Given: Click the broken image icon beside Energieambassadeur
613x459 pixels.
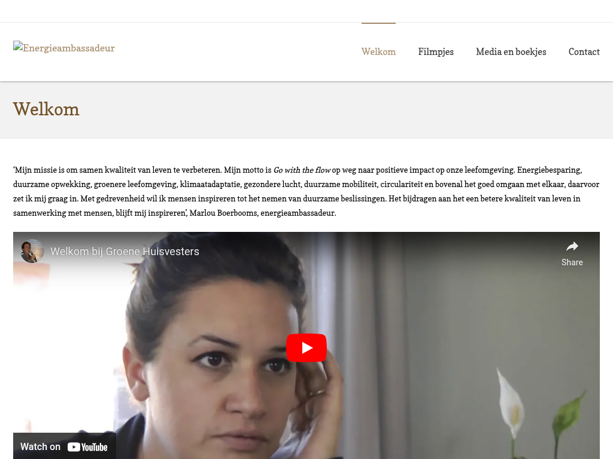Looking at the screenshot, I should click(x=18, y=47).
